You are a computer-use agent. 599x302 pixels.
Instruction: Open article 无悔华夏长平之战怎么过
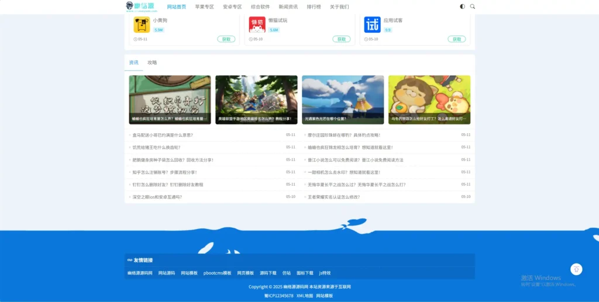[357, 185]
